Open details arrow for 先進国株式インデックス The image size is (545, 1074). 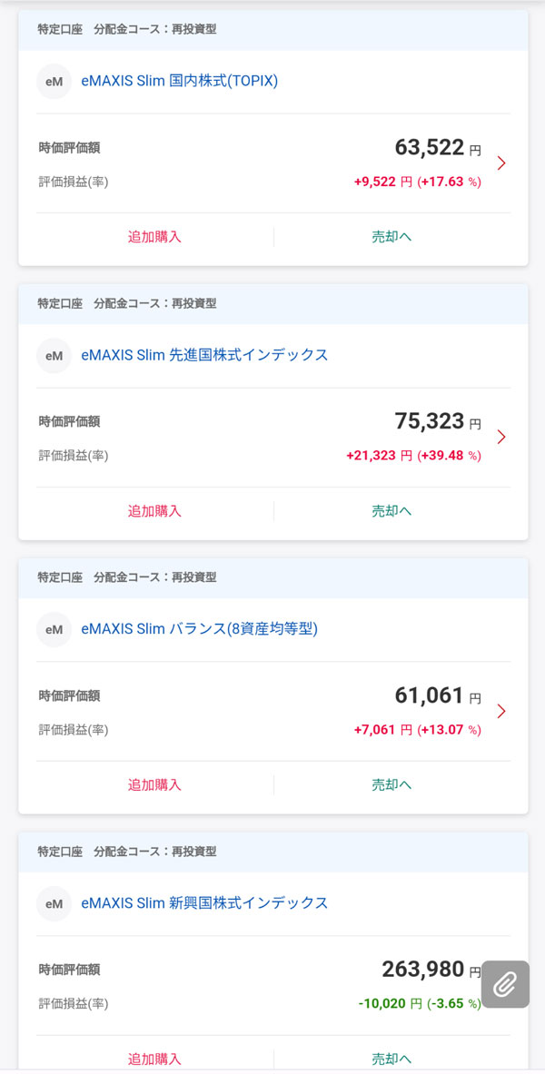point(501,437)
